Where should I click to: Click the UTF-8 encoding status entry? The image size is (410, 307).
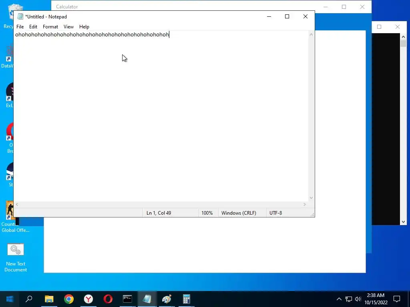click(x=275, y=213)
